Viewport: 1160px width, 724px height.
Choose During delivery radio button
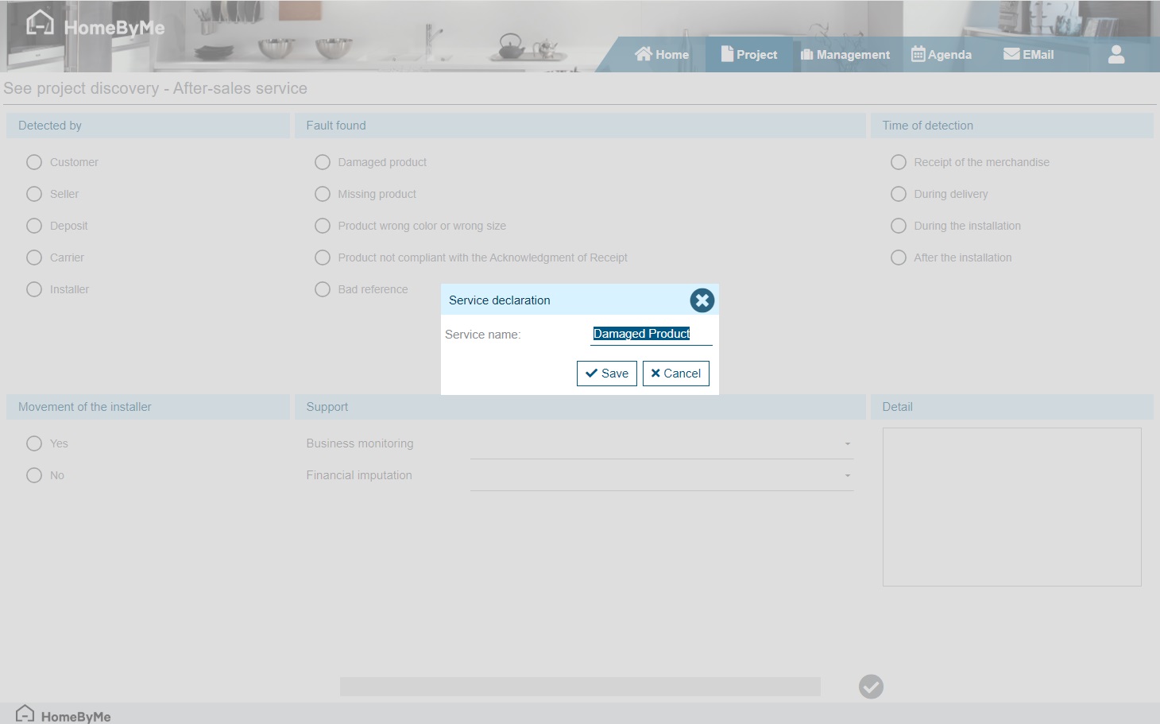(899, 194)
